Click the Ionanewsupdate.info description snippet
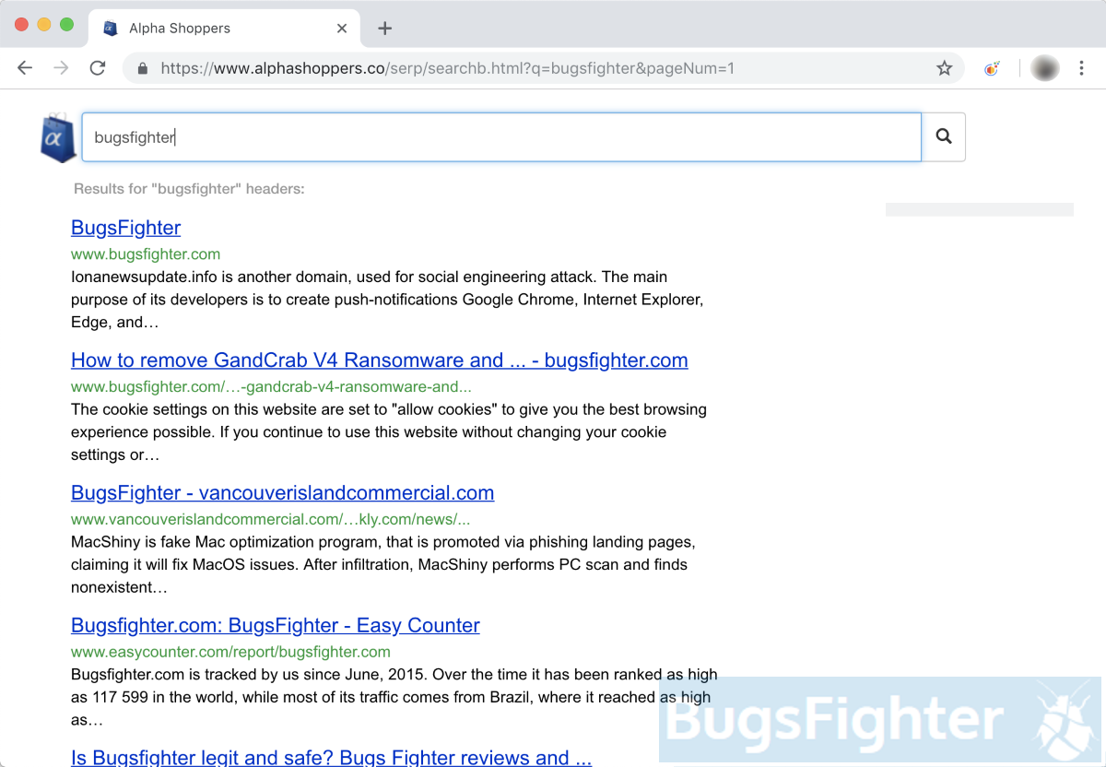The image size is (1106, 767). point(387,300)
